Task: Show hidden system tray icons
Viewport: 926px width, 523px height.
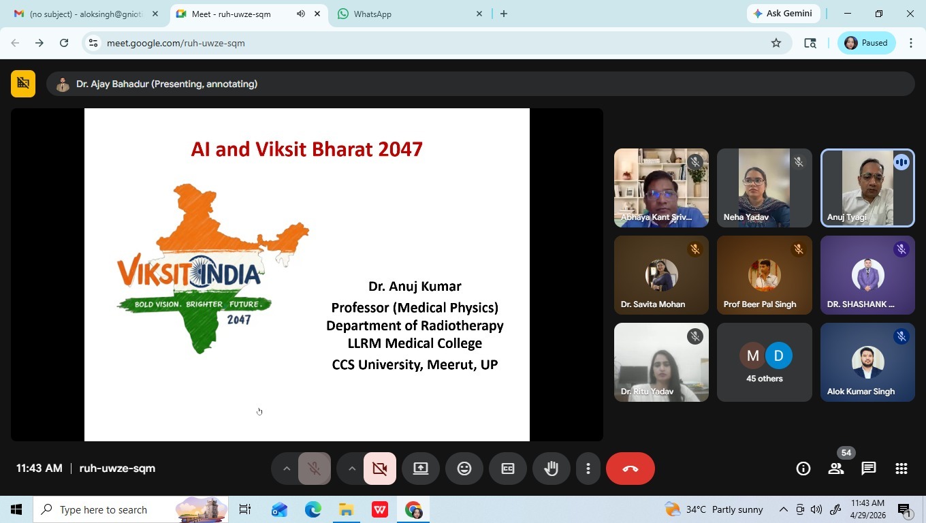Action: tap(783, 509)
